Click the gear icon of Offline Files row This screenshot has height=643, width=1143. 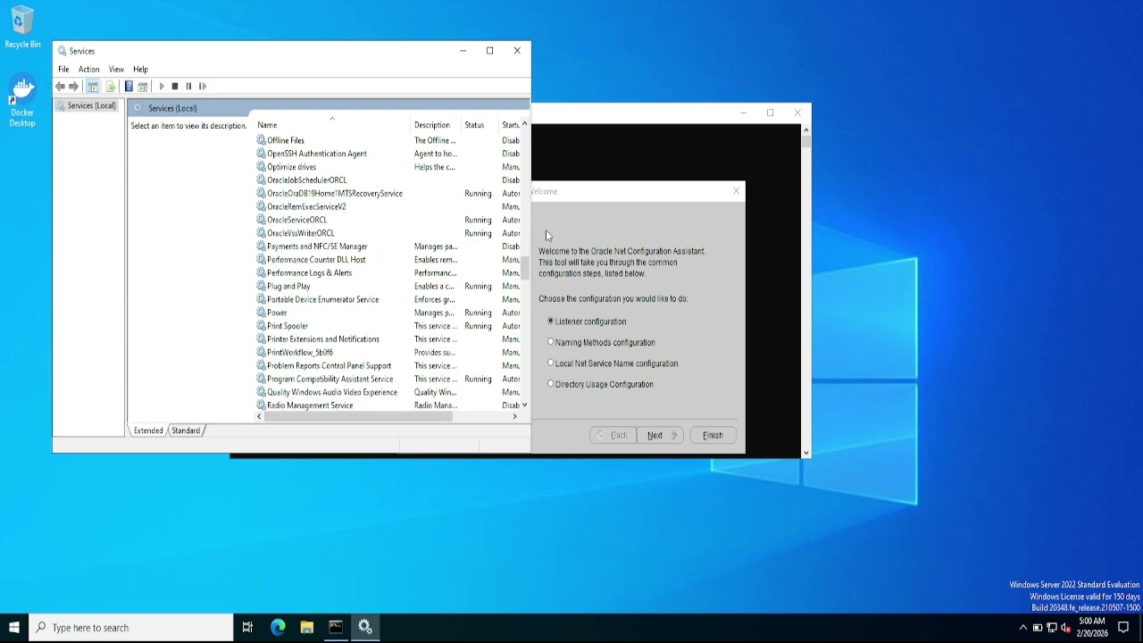(x=262, y=140)
